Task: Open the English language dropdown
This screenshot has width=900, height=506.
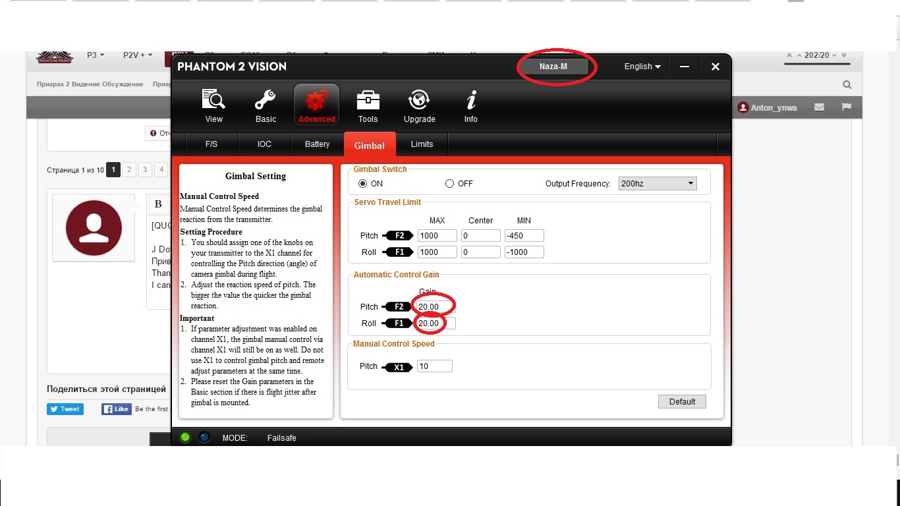Action: (x=642, y=67)
